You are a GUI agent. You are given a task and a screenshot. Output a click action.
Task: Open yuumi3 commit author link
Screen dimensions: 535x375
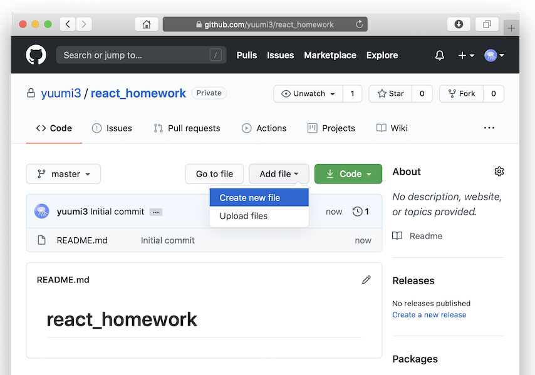(x=72, y=212)
